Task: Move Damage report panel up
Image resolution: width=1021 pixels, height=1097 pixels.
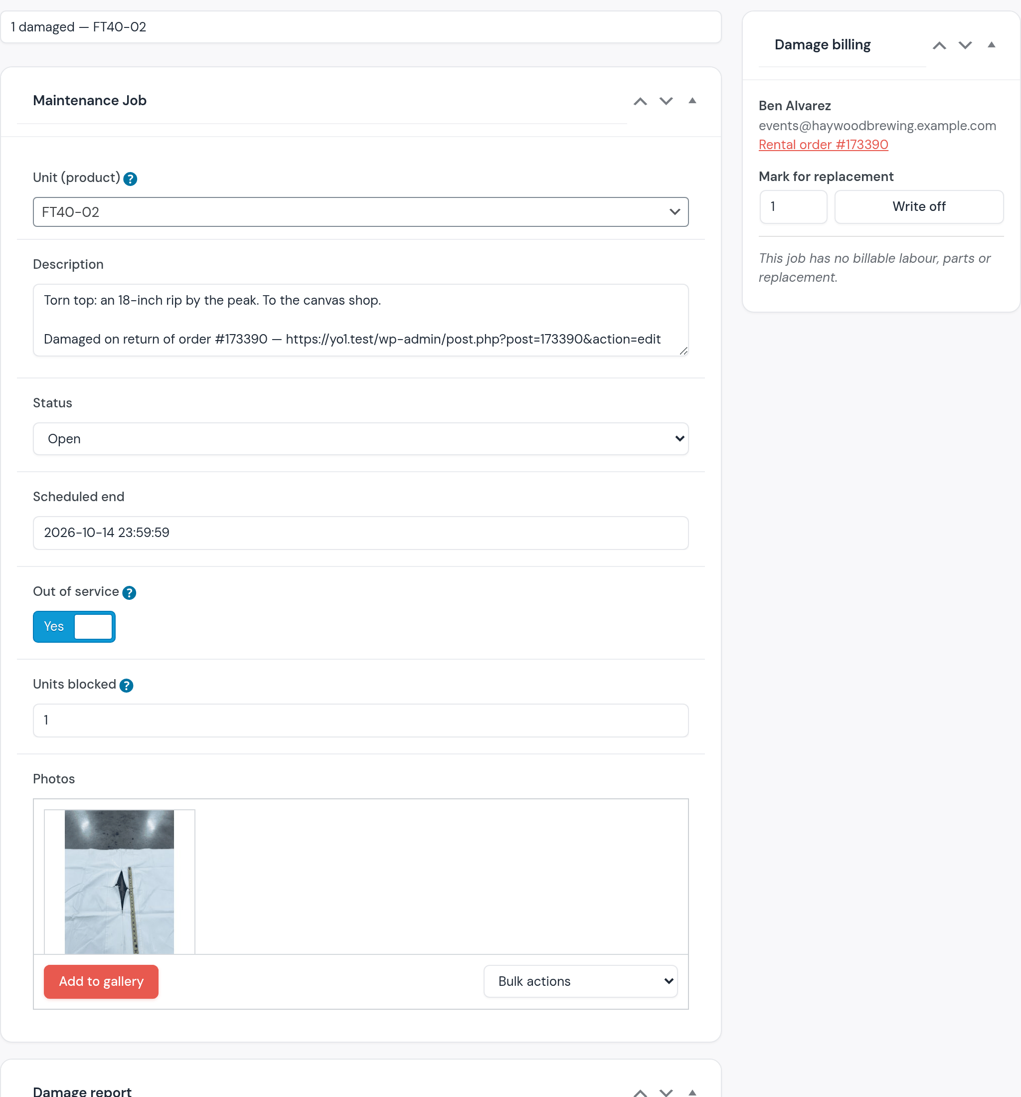Action: pos(640,1092)
